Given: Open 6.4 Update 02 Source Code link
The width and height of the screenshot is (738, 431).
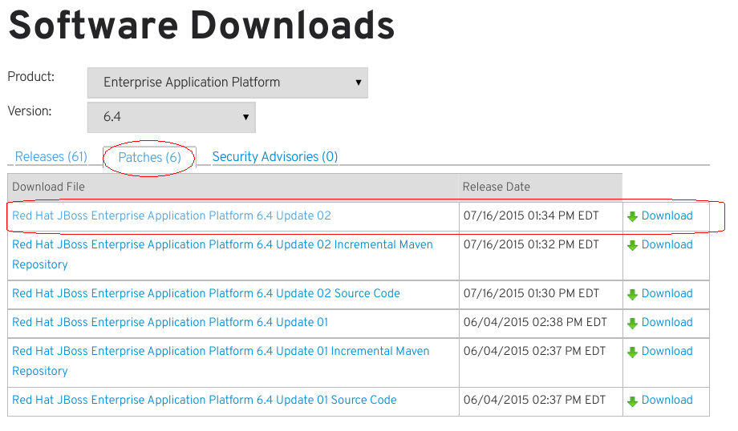Looking at the screenshot, I should tap(205, 293).
